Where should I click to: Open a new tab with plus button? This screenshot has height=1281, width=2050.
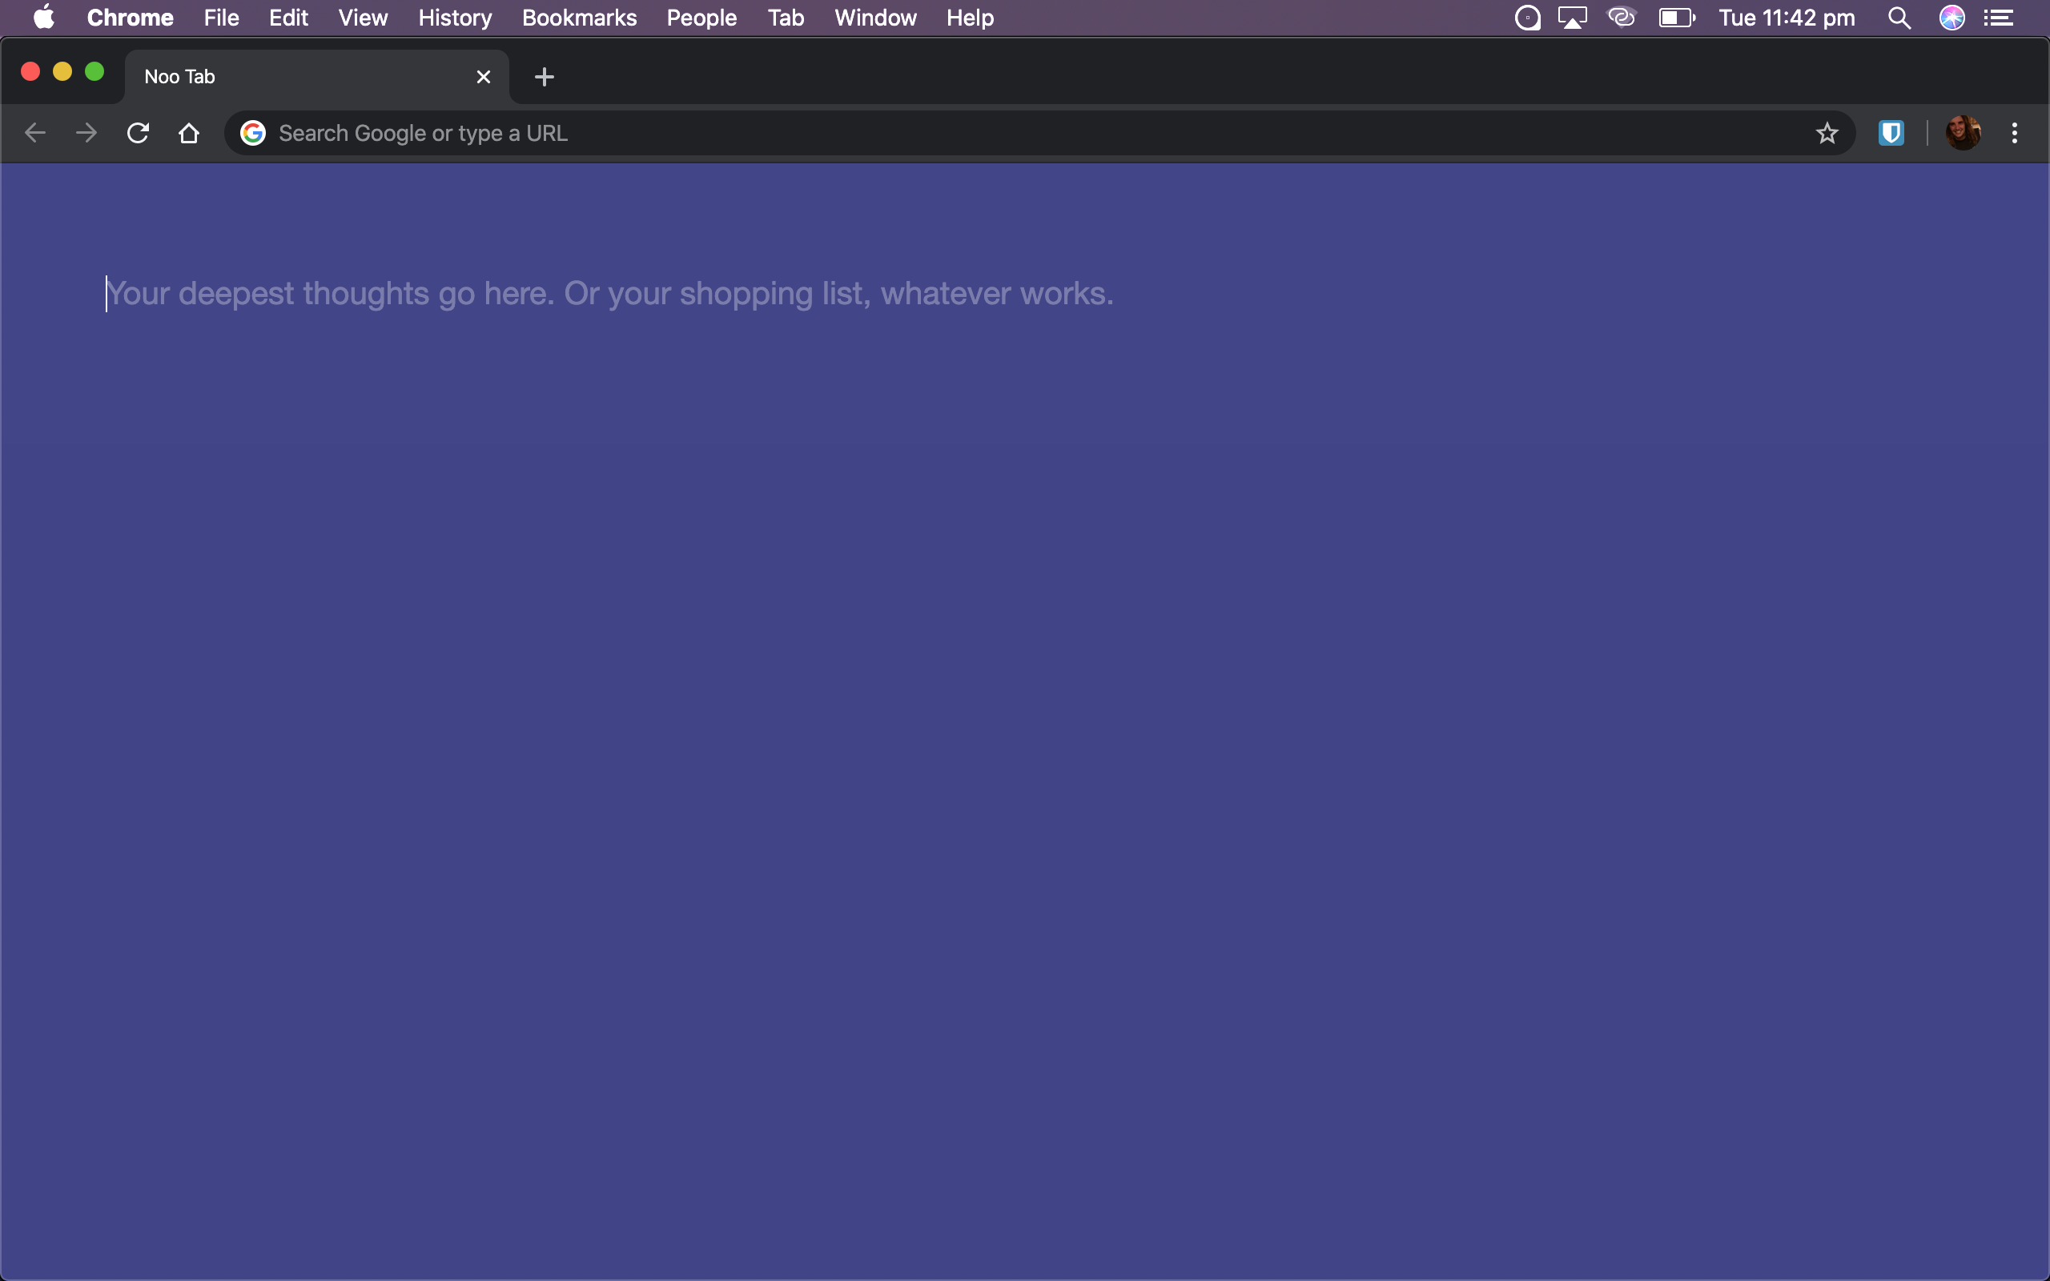coord(544,77)
